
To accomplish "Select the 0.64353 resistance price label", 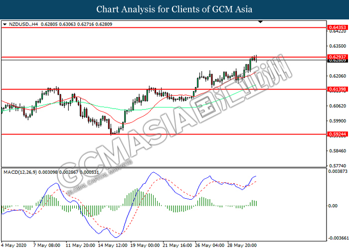I will pos(338,27).
